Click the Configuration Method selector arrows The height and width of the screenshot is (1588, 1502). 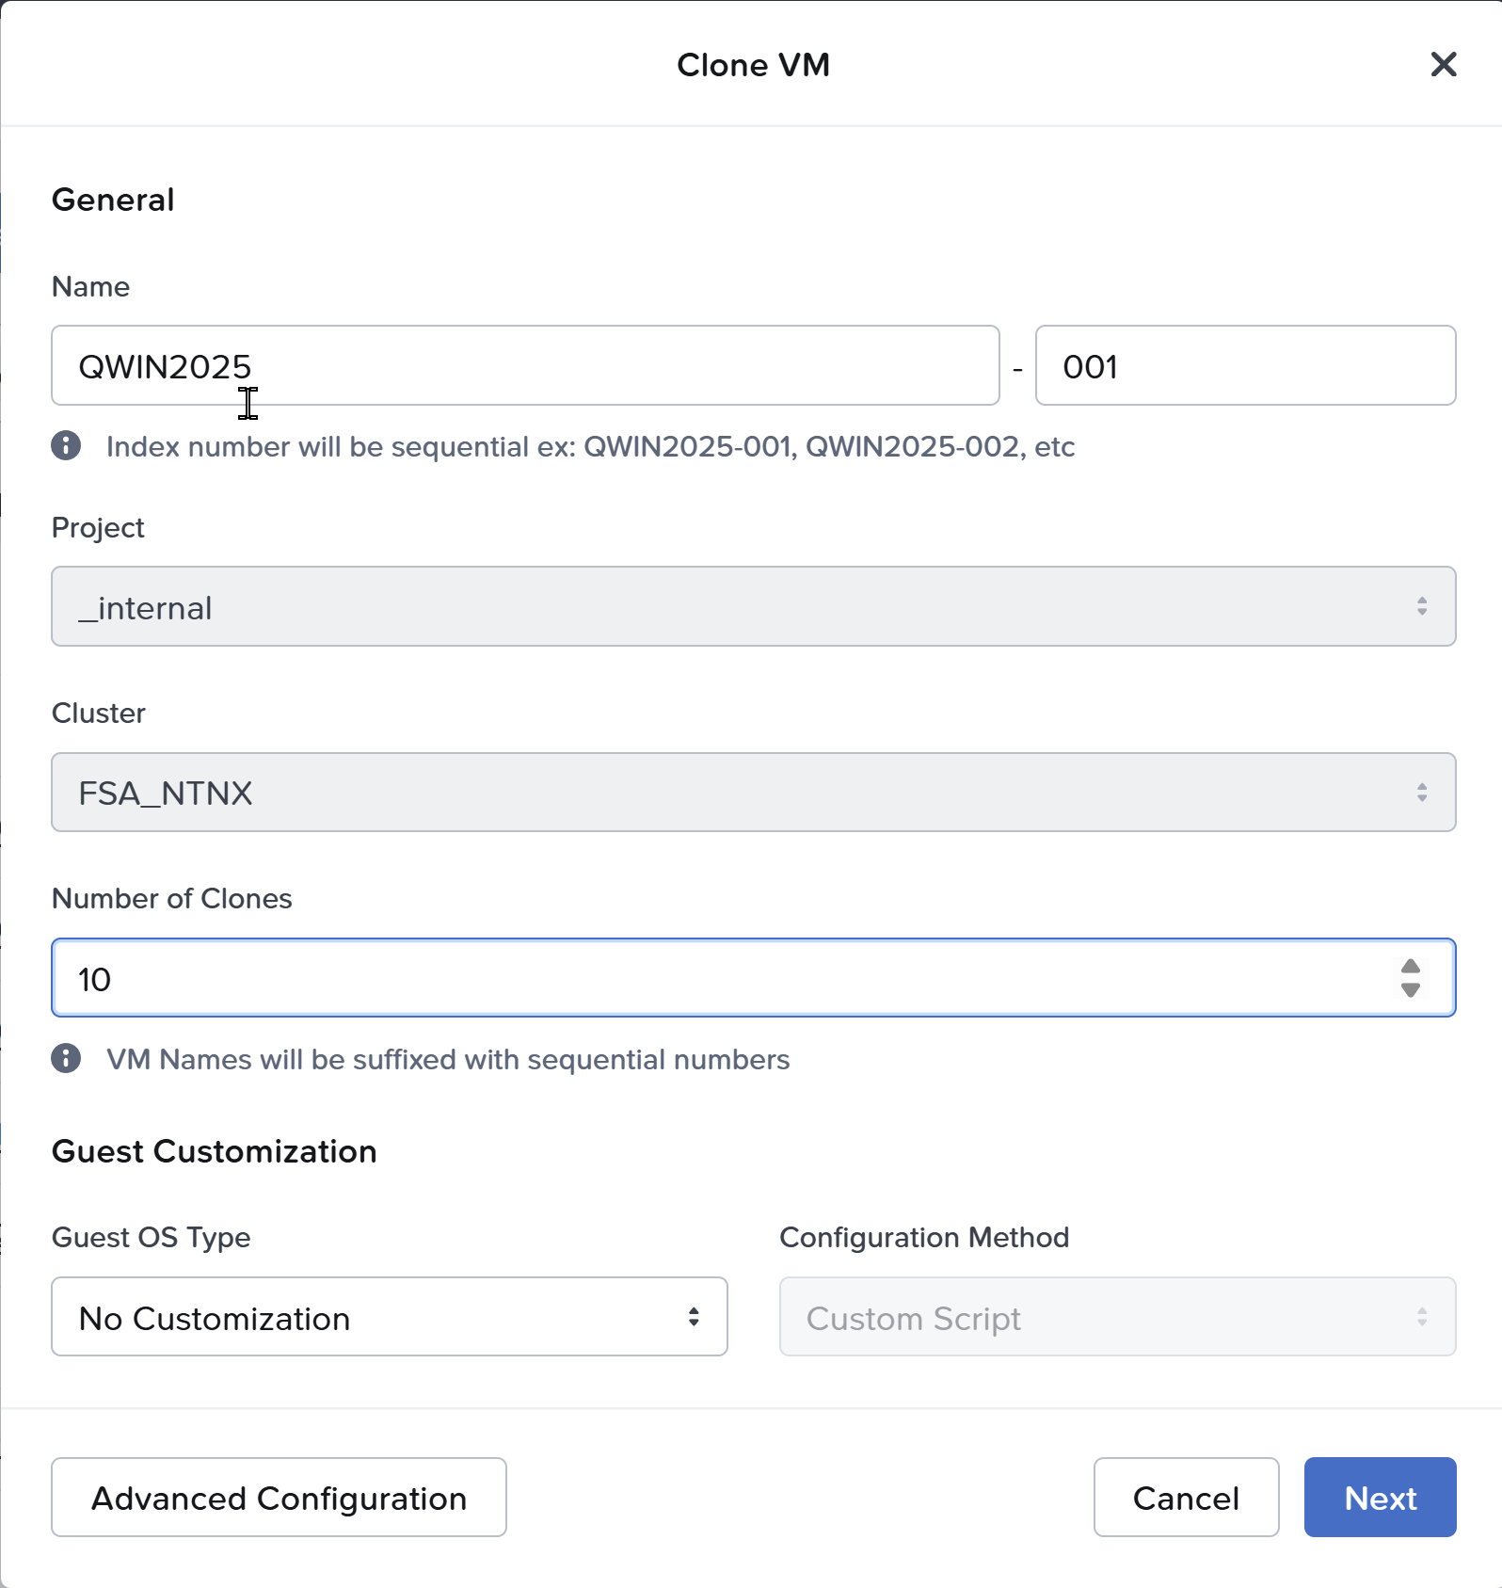tap(1421, 1317)
